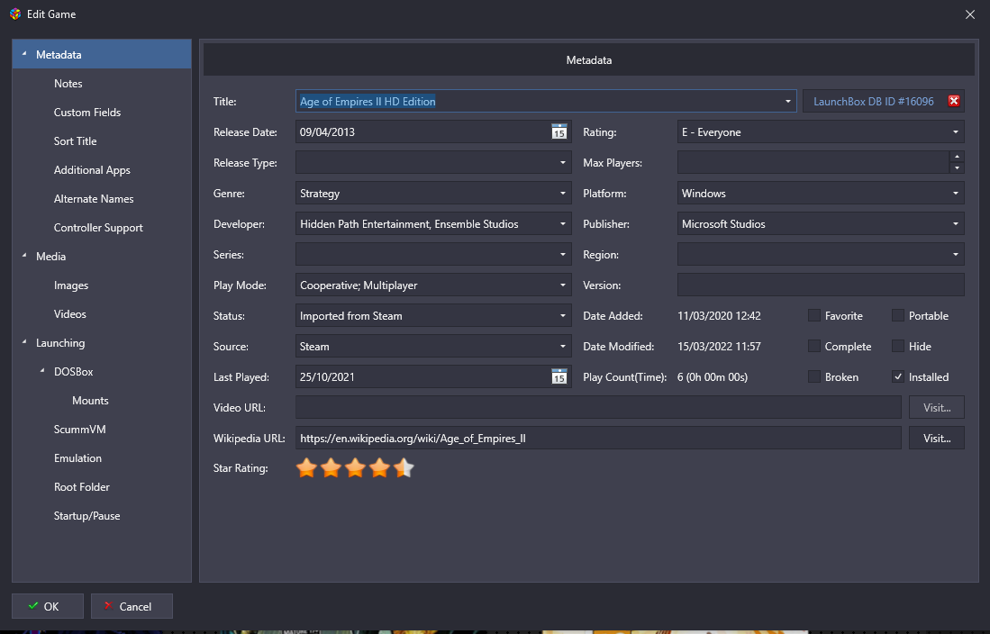The image size is (990, 634).
Task: Open the LaunchBox DB ID #16096 link
Action: point(874,101)
